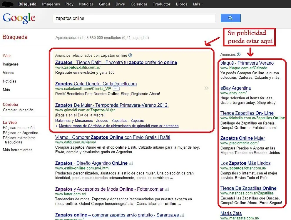Image resolution: width=291 pixels, height=220 pixels.
Task: Click the blue search magnifier button
Action: [x=230, y=18]
